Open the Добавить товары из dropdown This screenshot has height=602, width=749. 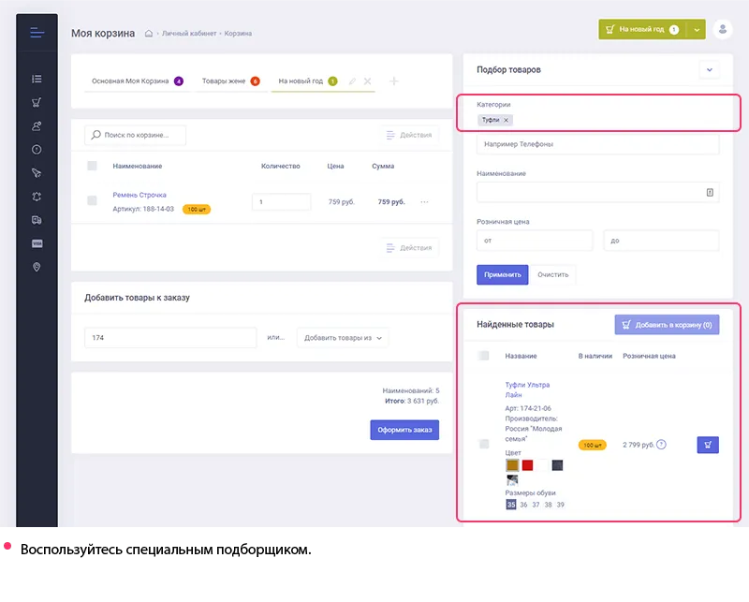pos(342,339)
